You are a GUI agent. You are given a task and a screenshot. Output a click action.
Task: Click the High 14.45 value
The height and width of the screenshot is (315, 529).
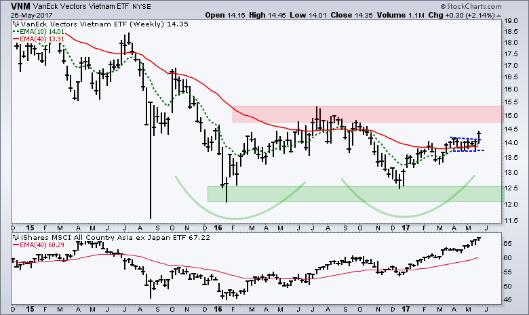267,15
